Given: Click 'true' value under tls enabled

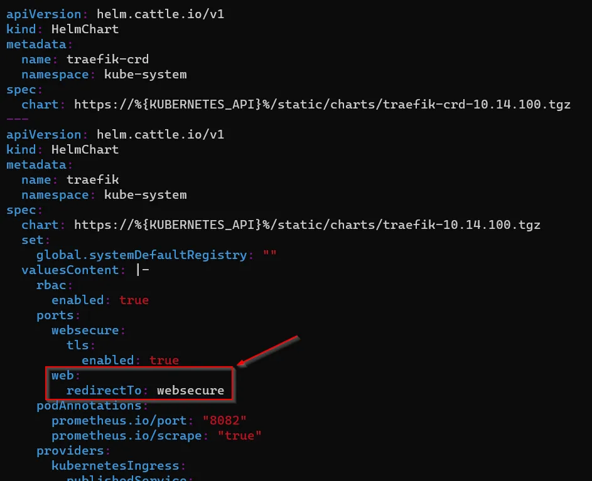Looking at the screenshot, I should coord(164,360).
